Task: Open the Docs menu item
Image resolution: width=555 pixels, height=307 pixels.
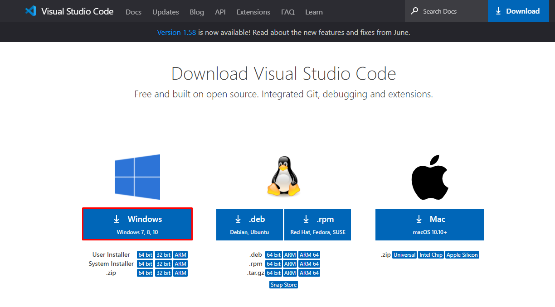Action: tap(133, 12)
